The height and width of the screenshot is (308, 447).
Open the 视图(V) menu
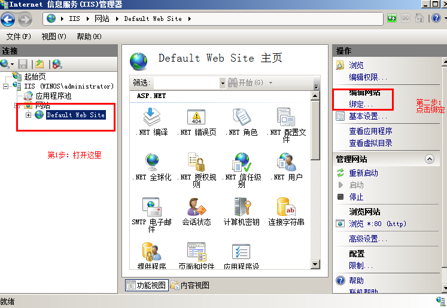point(54,36)
